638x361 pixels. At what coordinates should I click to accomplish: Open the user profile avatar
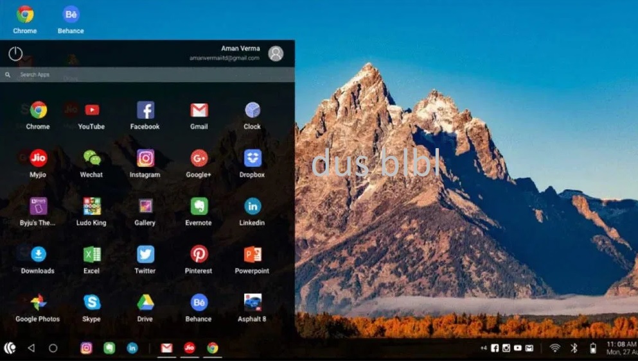pyautogui.click(x=276, y=54)
